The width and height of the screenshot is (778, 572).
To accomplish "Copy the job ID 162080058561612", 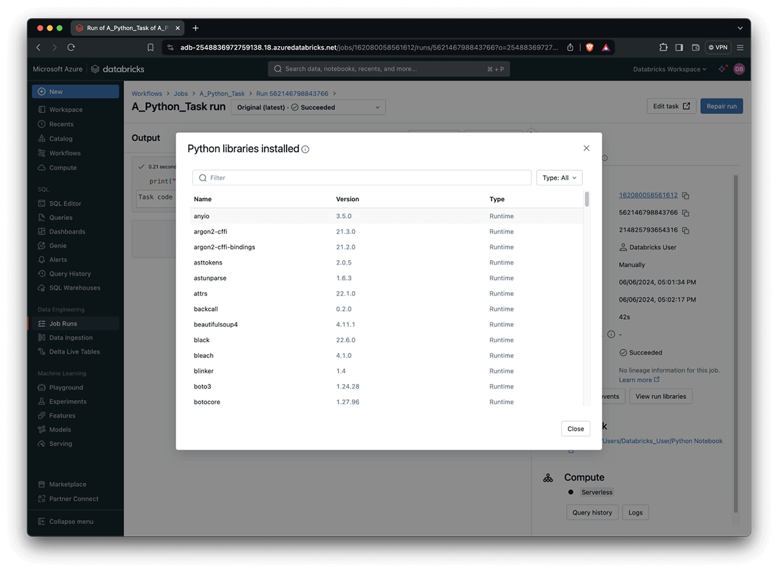I will [x=685, y=195].
